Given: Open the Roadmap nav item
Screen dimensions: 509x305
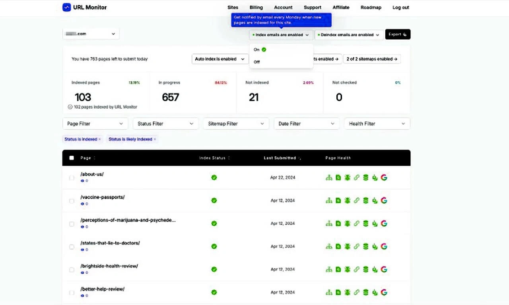Looking at the screenshot, I should click(371, 8).
